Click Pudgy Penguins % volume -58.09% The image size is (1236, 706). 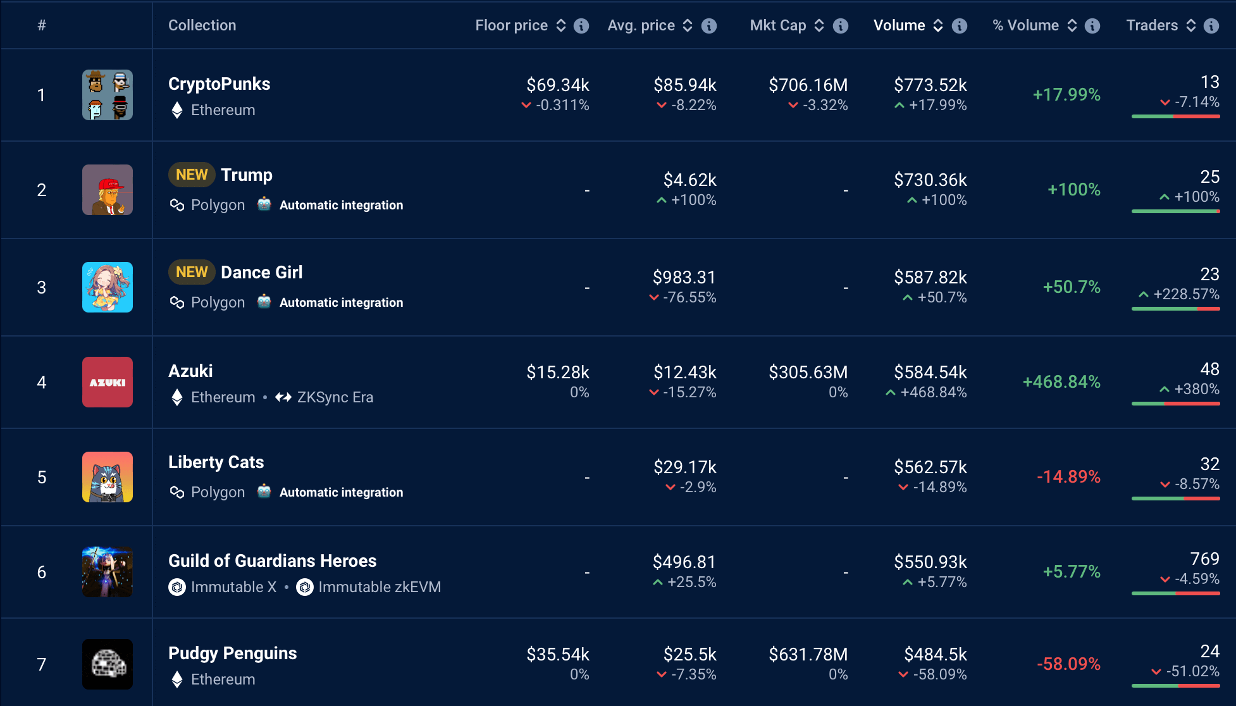pyautogui.click(x=1069, y=664)
